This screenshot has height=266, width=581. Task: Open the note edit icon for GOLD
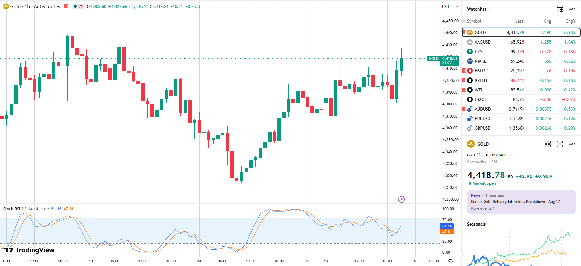[560, 144]
